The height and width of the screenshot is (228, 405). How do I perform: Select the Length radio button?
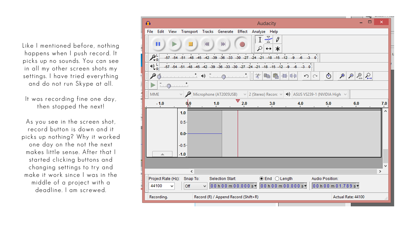(x=277, y=179)
